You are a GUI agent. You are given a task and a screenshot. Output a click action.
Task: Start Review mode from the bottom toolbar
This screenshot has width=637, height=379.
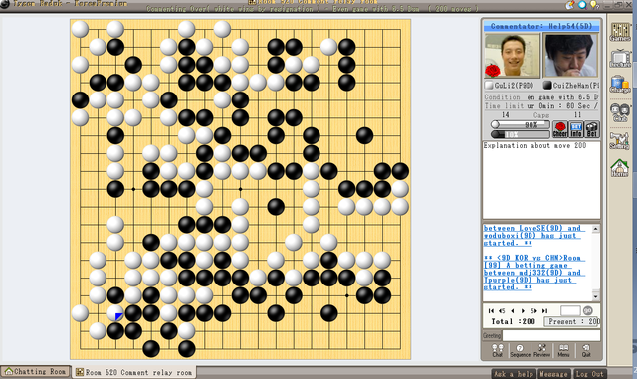point(541,350)
